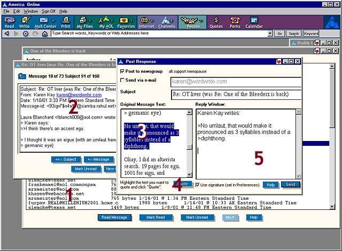Expand the Internet dropdown arrow
The width and height of the screenshot is (342, 251).
[x=152, y=21]
